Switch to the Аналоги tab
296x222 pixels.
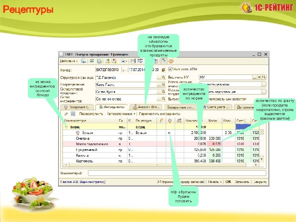point(146,107)
